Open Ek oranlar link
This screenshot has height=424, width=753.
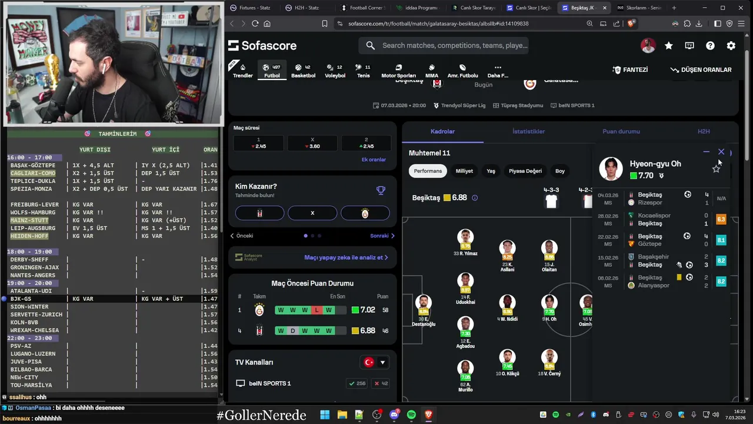point(374,160)
